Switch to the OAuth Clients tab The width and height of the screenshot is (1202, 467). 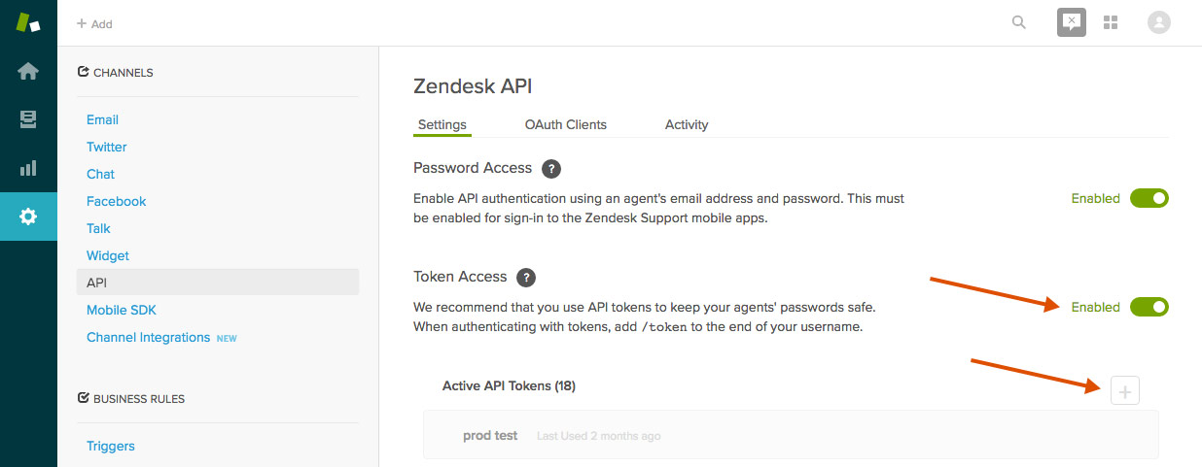pos(565,124)
